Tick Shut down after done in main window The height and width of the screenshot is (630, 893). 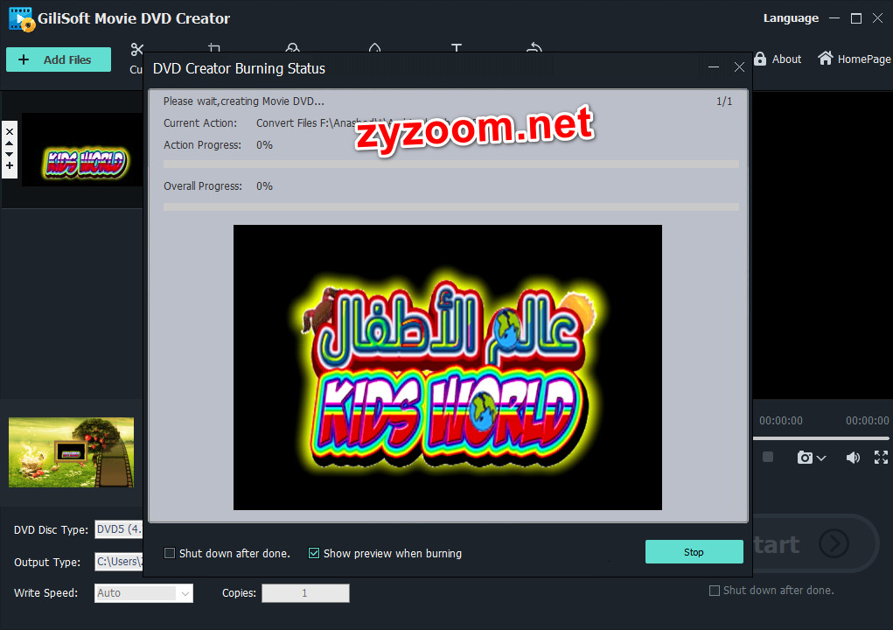pos(715,591)
